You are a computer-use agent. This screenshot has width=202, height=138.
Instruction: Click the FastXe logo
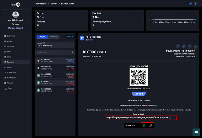coord(15,5)
